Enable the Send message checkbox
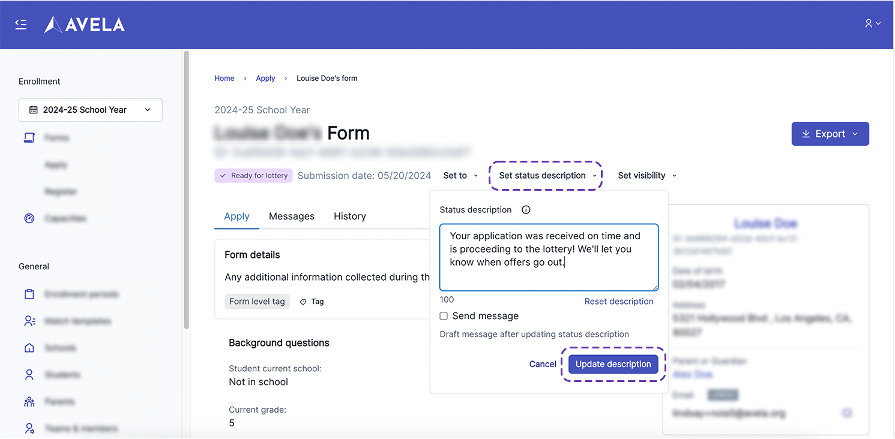The width and height of the screenshot is (895, 439). pyautogui.click(x=444, y=316)
